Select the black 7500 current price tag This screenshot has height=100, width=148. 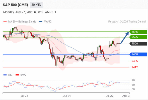138,44
